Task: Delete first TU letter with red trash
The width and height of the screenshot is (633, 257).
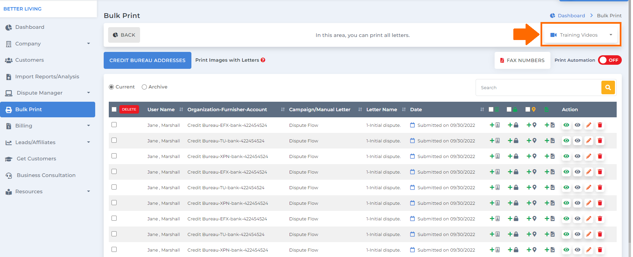Action: click(x=600, y=141)
